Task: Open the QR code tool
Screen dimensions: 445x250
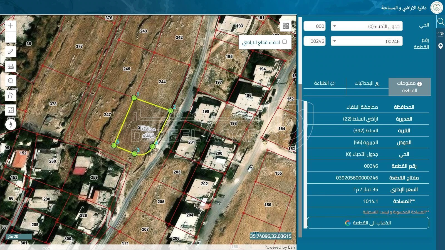Action: pyautogui.click(x=286, y=26)
